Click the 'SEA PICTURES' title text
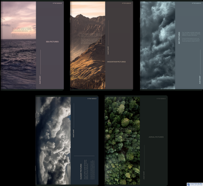 coord(52,42)
